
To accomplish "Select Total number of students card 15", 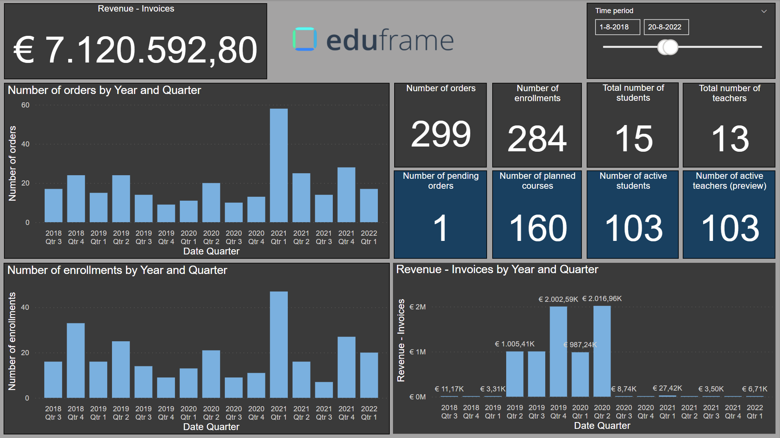I will (633, 125).
